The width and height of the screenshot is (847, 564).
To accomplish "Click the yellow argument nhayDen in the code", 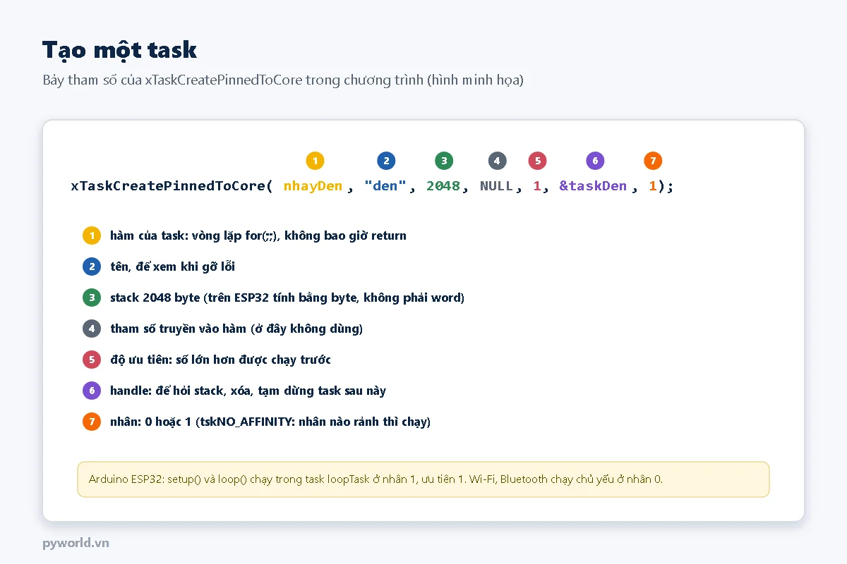I will point(313,186).
